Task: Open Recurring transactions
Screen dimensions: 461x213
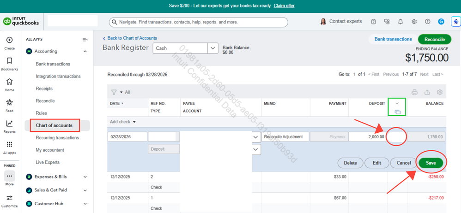Action: [x=57, y=137]
